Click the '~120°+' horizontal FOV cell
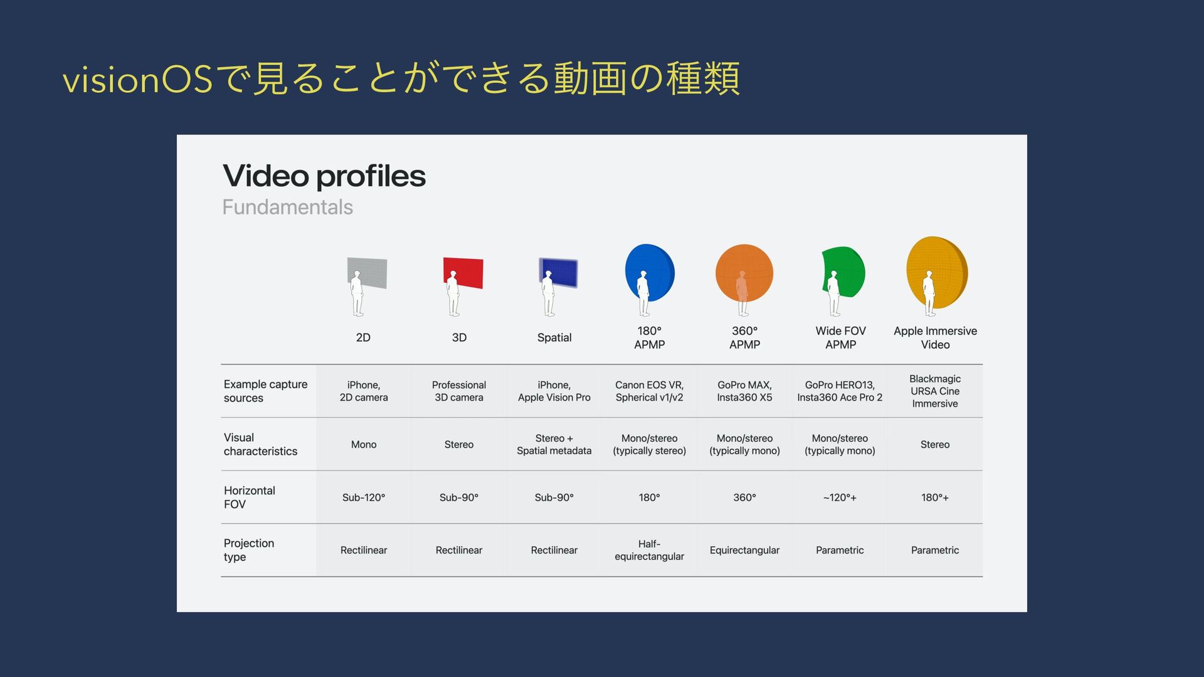Image resolution: width=1204 pixels, height=677 pixels. tap(840, 498)
